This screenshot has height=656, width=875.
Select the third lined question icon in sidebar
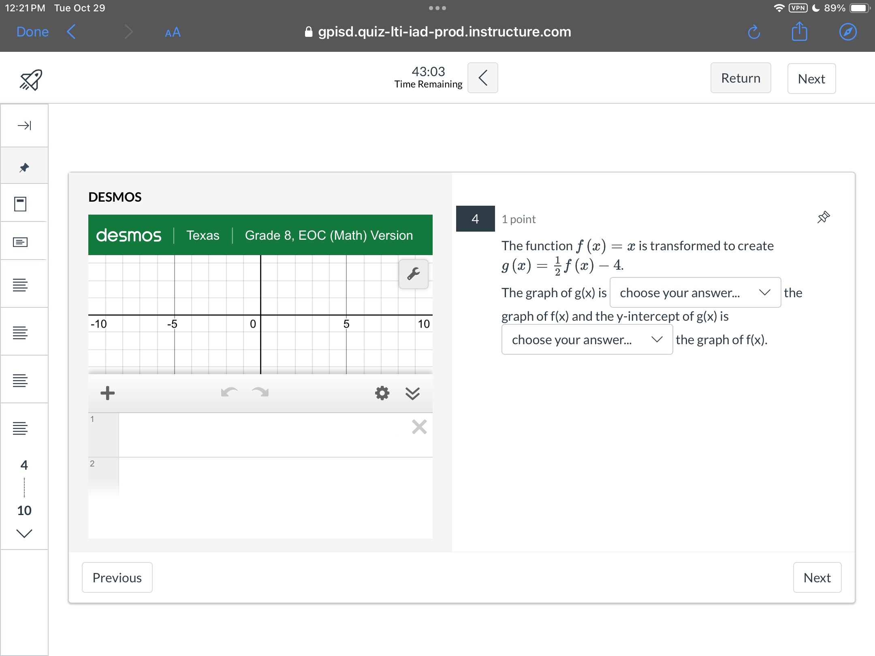pyautogui.click(x=20, y=381)
